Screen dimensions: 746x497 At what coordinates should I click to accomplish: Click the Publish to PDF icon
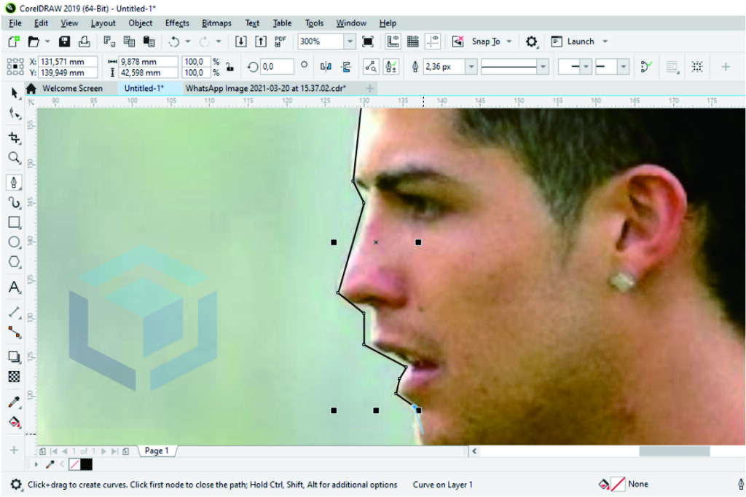click(280, 41)
